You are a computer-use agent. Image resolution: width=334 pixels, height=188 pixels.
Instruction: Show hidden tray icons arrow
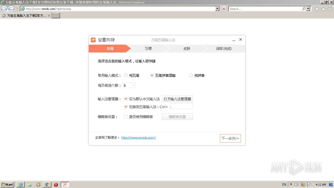pos(291,184)
